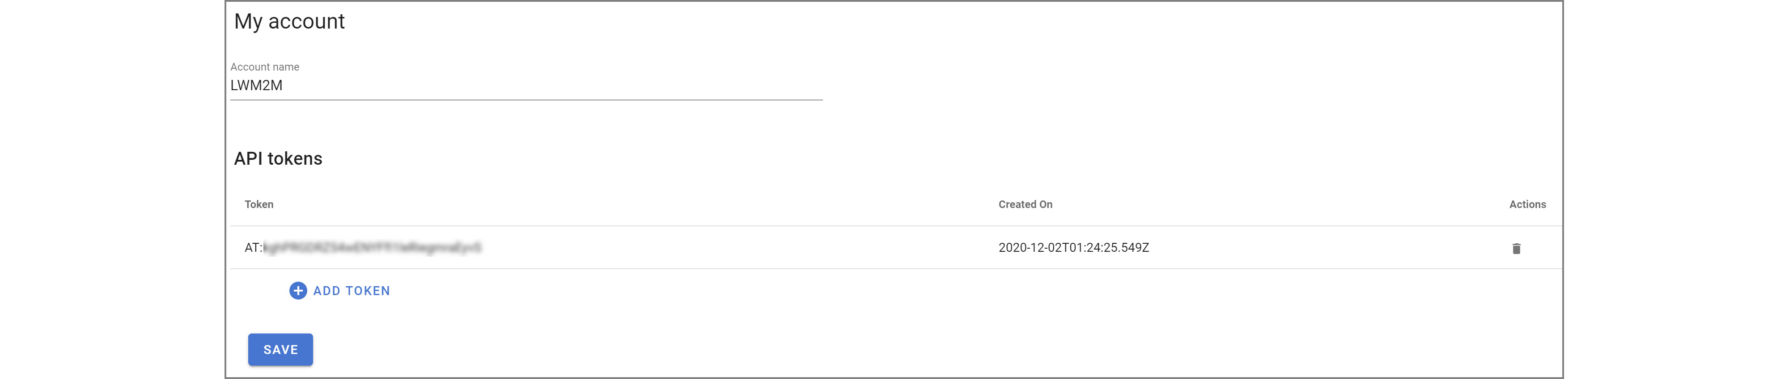Delete the API token with trash icon
This screenshot has height=379, width=1789.
[x=1516, y=248]
